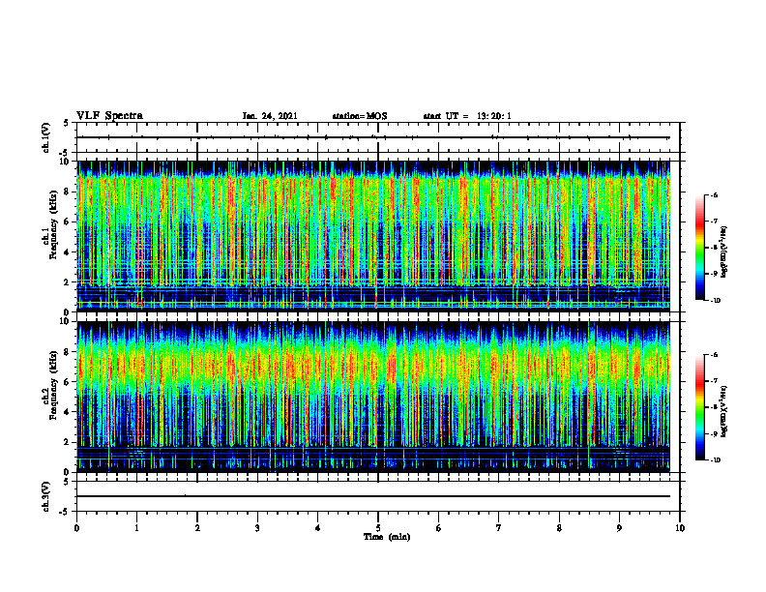Click the ch.3 voltage waveform trace

[x=373, y=496]
